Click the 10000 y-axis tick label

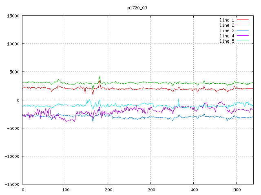tap(13, 44)
